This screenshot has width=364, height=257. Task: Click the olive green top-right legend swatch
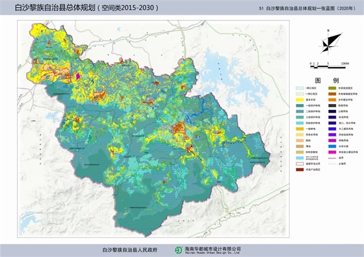[x=332, y=88]
